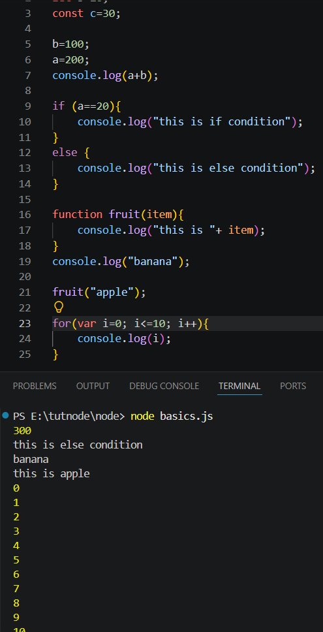Screen dimensions: 323x632
Task: Click 'console.log(i);' statement
Action: [124, 339]
